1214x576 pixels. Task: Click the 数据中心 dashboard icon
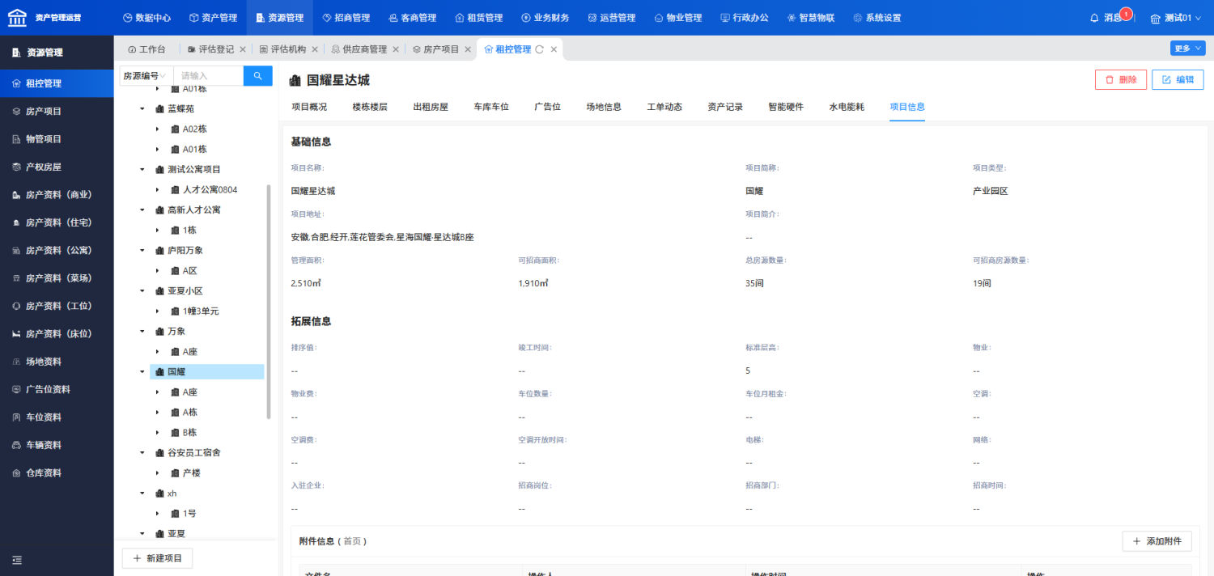pyautogui.click(x=127, y=18)
